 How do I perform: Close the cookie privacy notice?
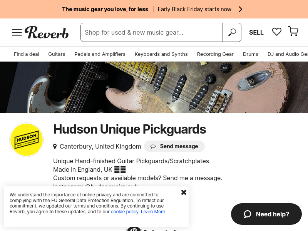tap(184, 192)
